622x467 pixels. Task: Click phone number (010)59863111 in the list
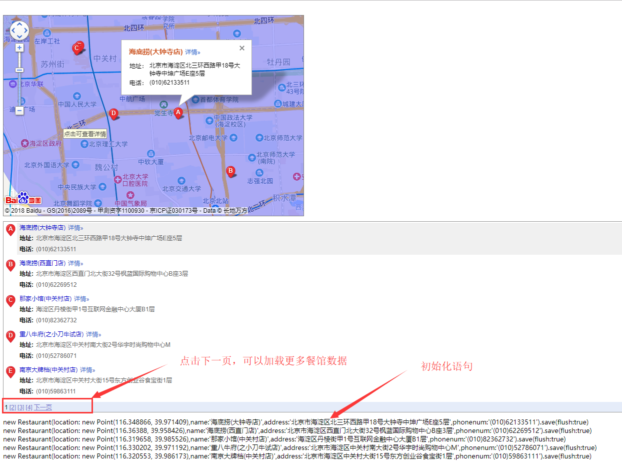[56, 391]
